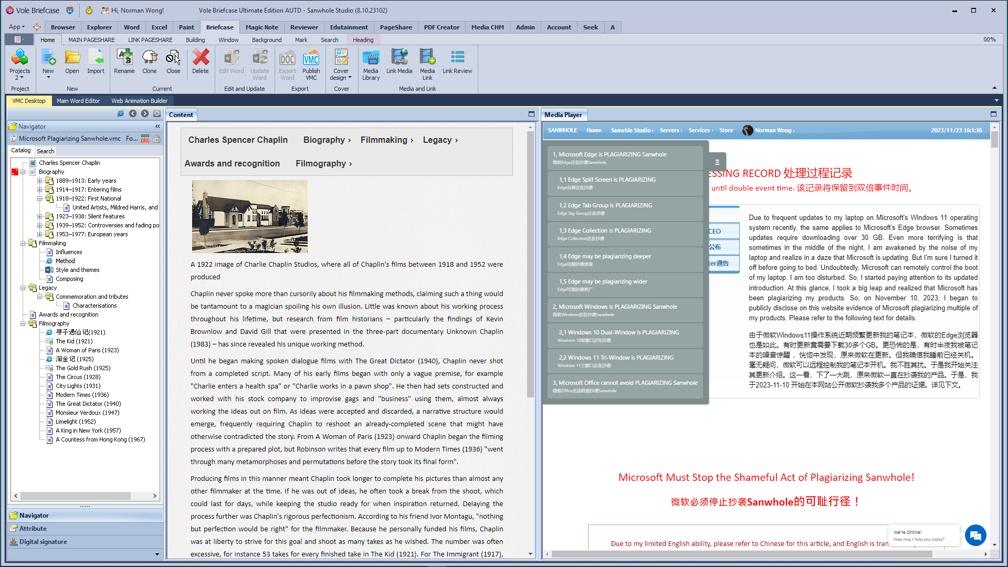
Task: Collapse the Biography tree node
Action: pyautogui.click(x=24, y=172)
